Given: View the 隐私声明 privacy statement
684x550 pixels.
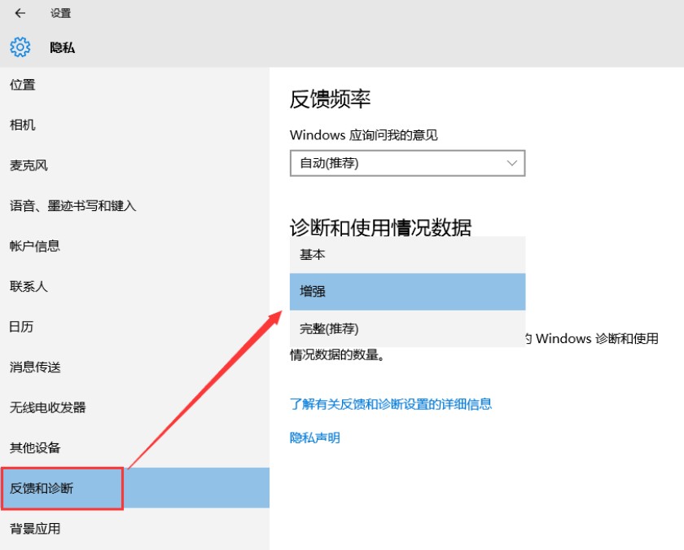Looking at the screenshot, I should (313, 437).
